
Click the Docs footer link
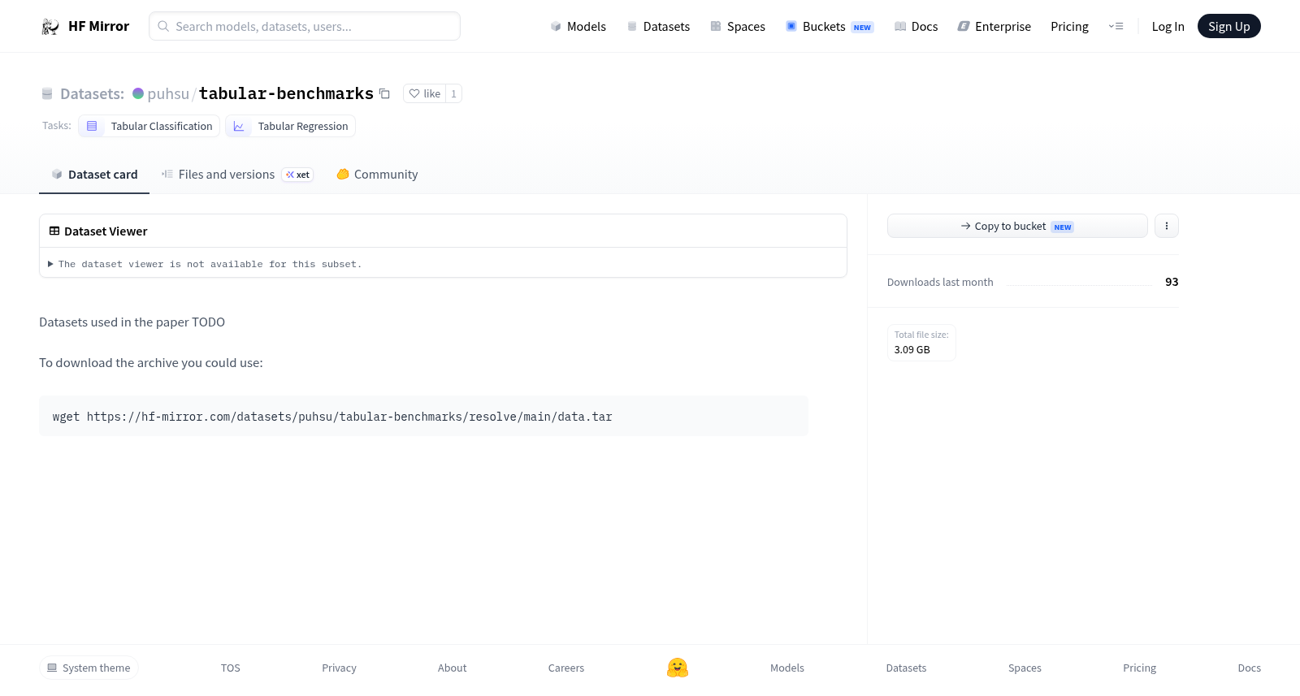click(1249, 668)
